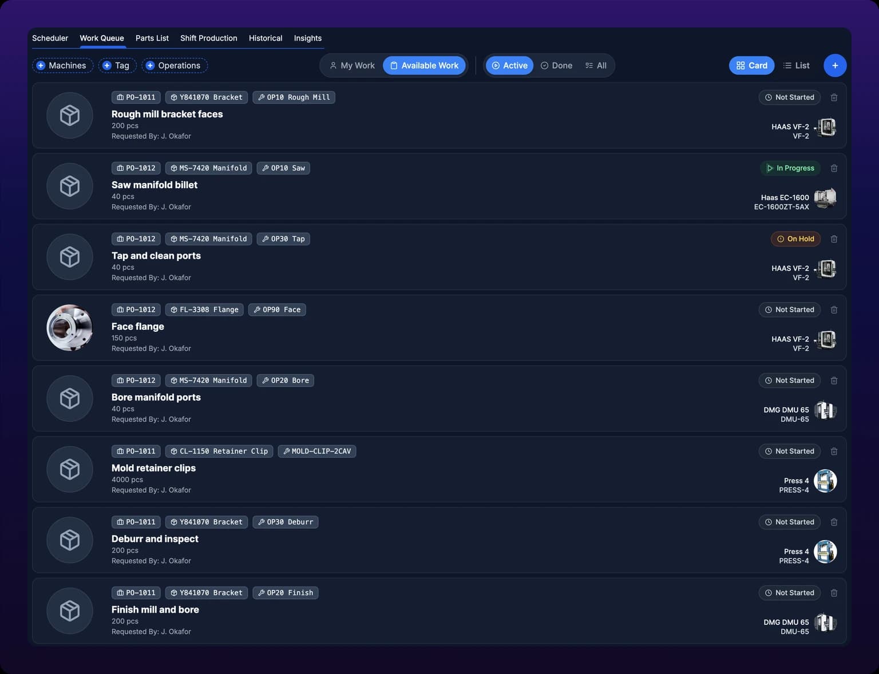Click the 4000 pcs quantity text
The width and height of the screenshot is (879, 674).
pos(127,480)
